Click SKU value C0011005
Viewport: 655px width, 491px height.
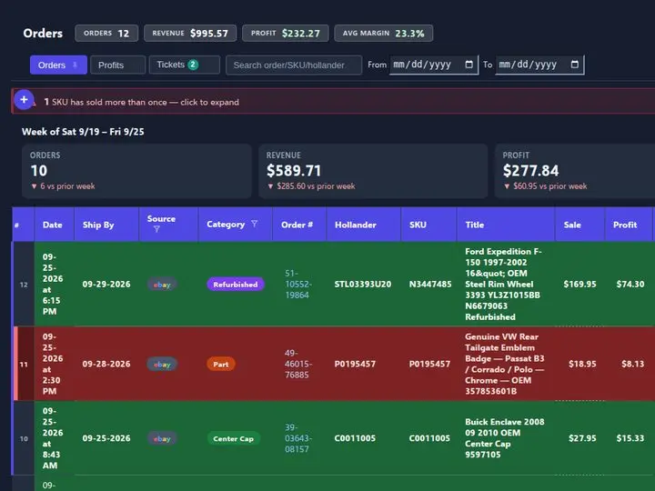pyautogui.click(x=429, y=438)
